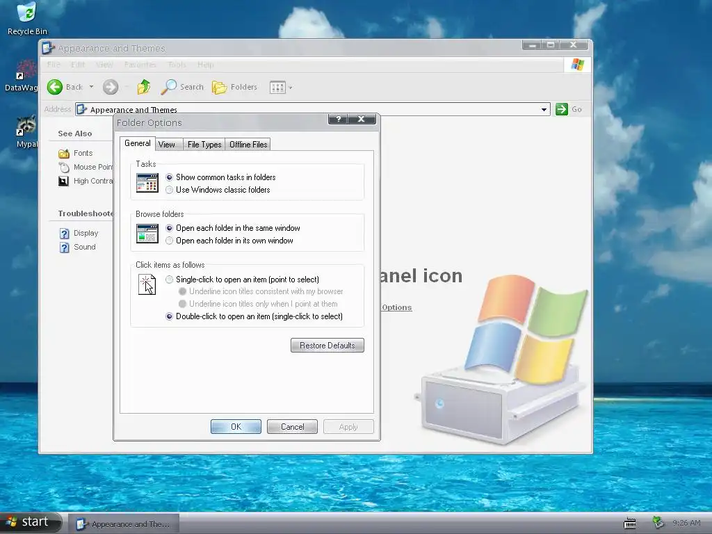Open the Views dropdown arrow
This screenshot has height=534, width=712.
tap(291, 87)
